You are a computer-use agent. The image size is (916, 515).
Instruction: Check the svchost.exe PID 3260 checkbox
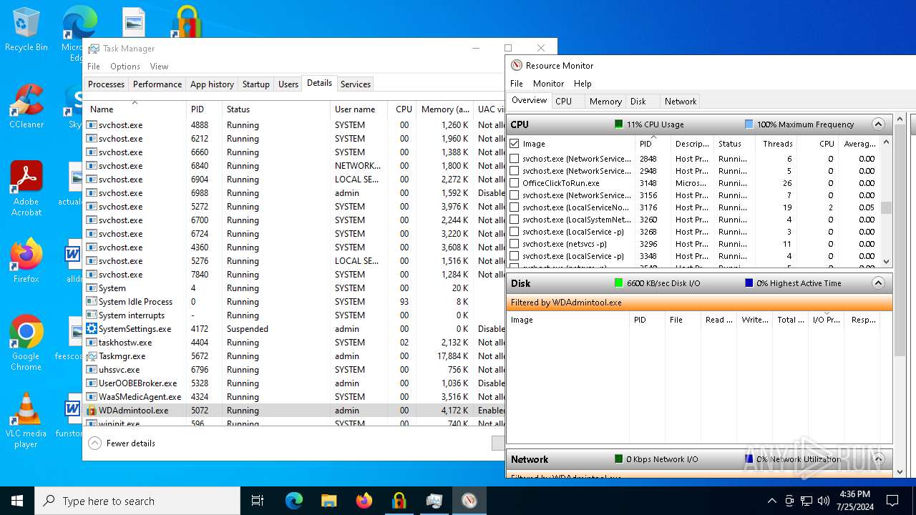click(515, 220)
